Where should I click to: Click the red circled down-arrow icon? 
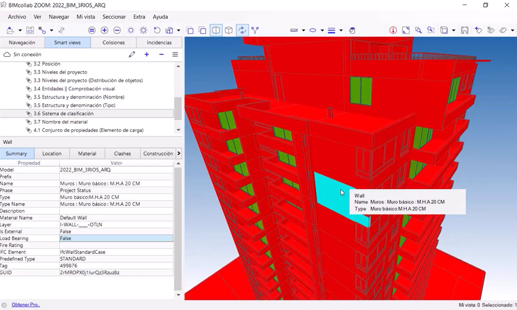[393, 30]
